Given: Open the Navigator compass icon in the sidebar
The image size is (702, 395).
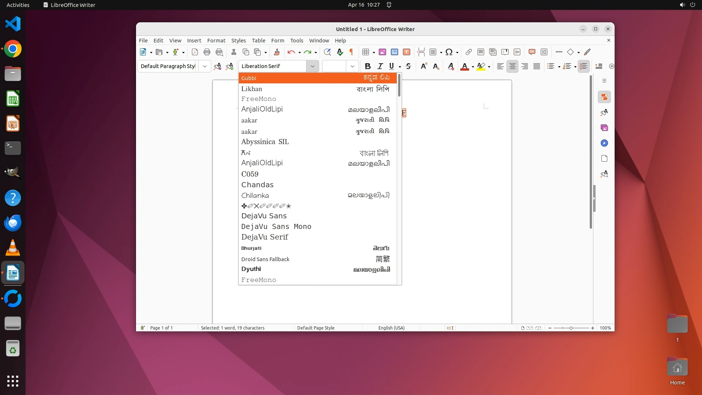Looking at the screenshot, I should tap(604, 143).
